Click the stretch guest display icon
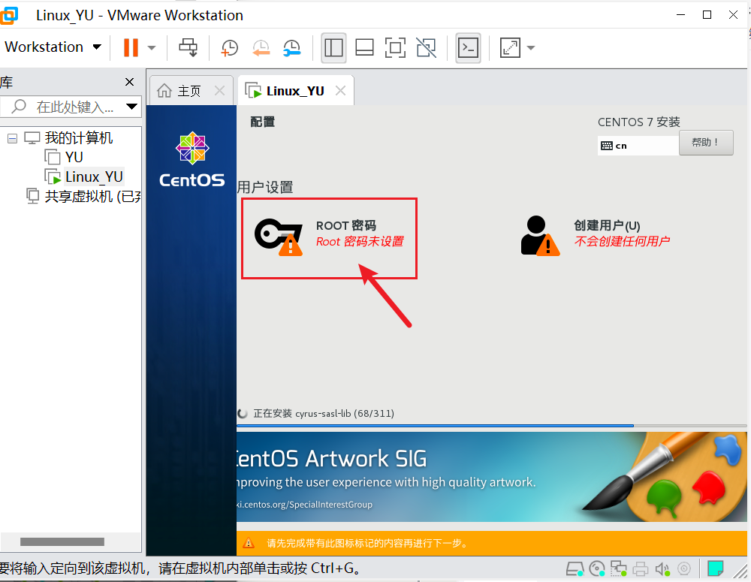The image size is (751, 582). 510,47
